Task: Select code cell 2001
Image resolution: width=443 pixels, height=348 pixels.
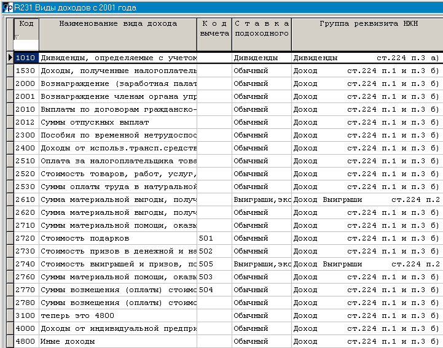Action: (x=26, y=96)
